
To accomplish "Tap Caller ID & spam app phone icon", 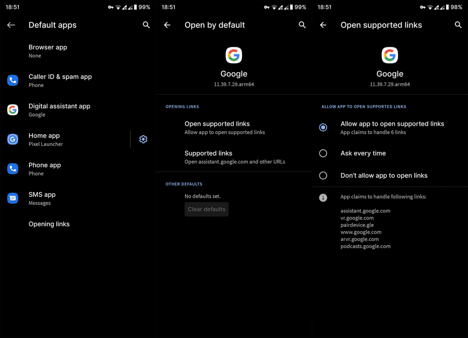I will [x=13, y=80].
